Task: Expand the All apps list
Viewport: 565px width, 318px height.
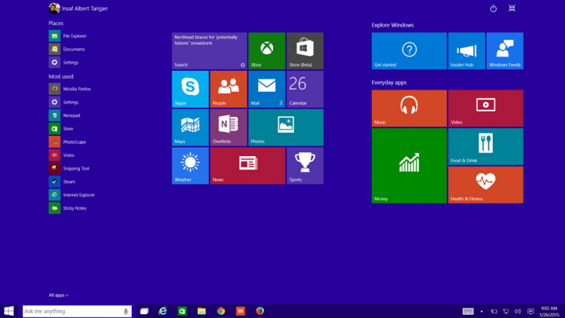Action: [x=58, y=295]
